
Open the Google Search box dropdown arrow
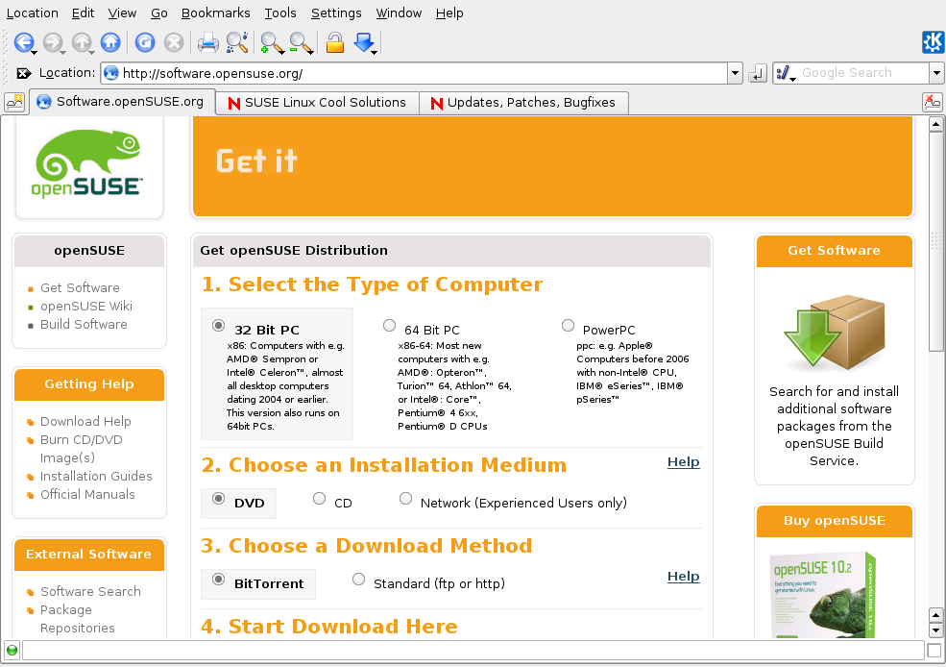click(x=936, y=74)
